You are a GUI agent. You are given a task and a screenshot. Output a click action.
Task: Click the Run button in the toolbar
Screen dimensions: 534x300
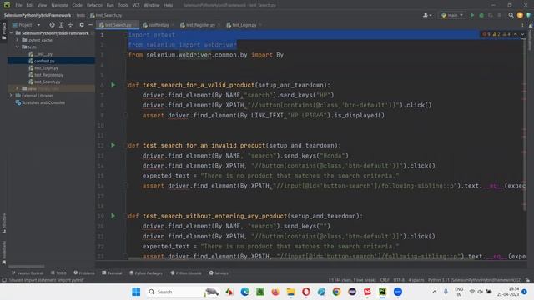(x=472, y=15)
